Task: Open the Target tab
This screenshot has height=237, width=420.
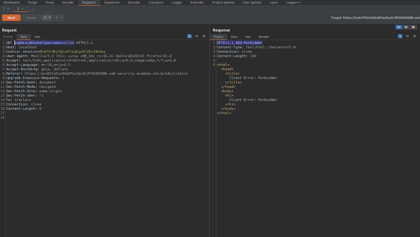Action: (x=33, y=3)
